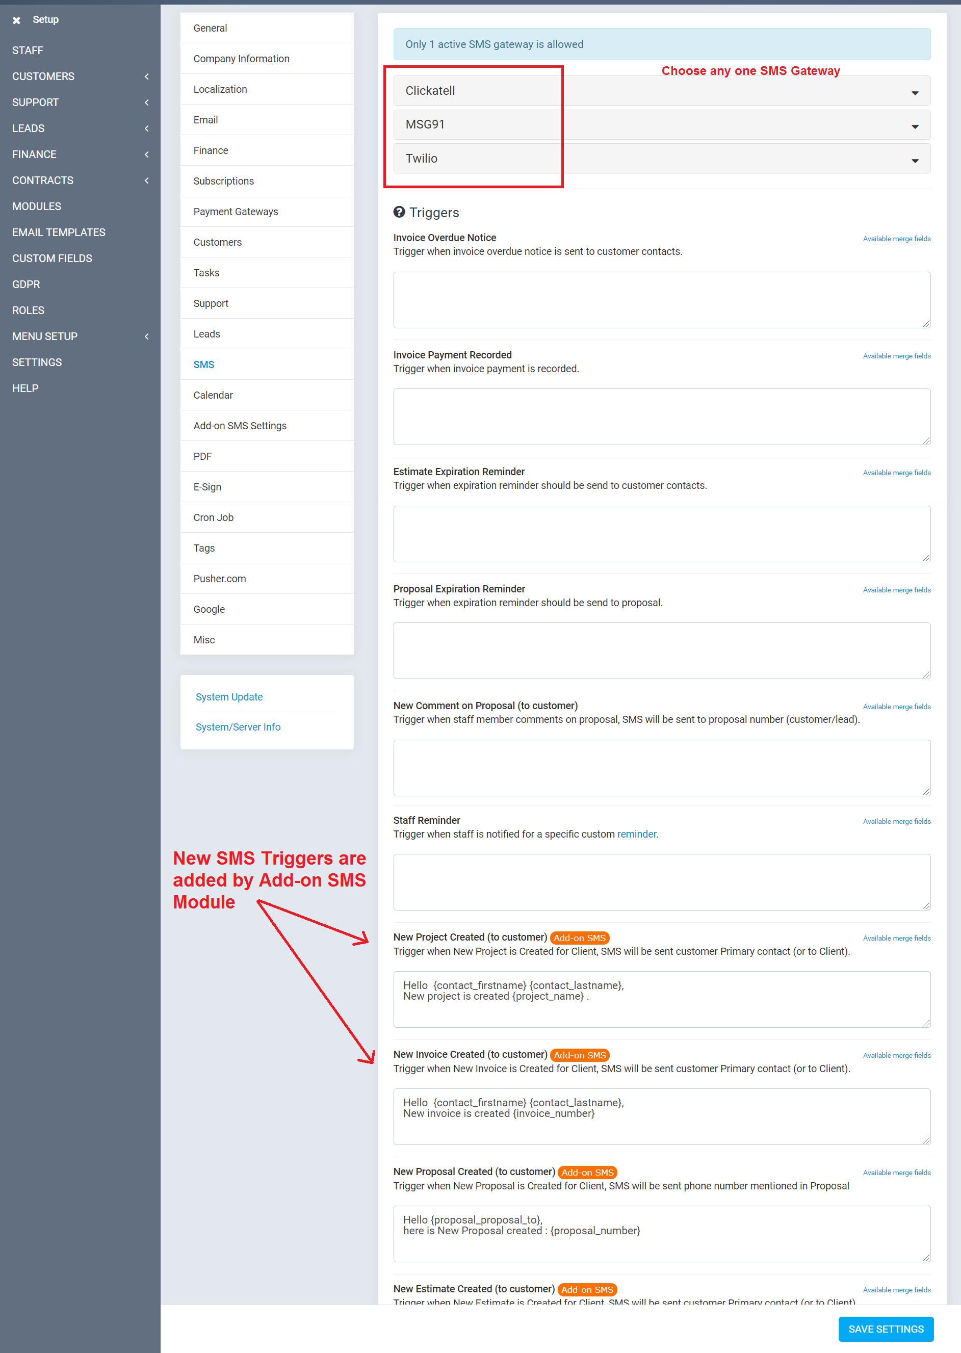Open Cron Job settings

coord(267,517)
